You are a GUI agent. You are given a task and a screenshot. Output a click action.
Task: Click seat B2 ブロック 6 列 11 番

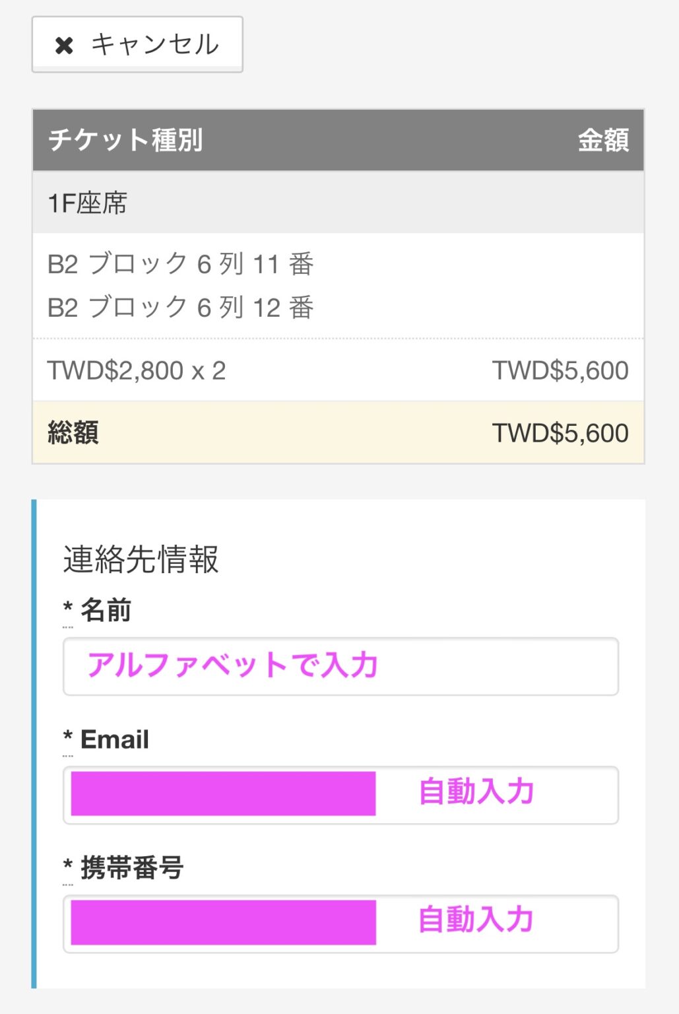tap(181, 263)
